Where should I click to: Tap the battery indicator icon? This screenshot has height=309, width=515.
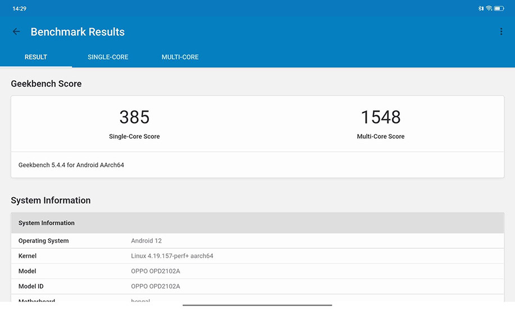point(499,8)
